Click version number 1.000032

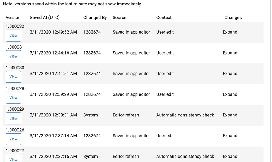click(15, 26)
